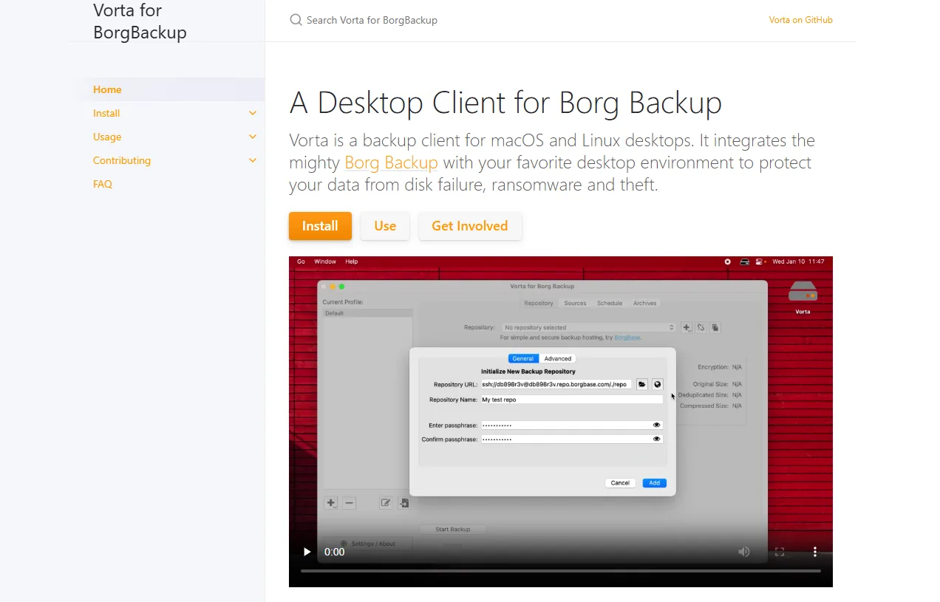This screenshot has height=602, width=940.
Task: Switch to the Sources tab
Action: coord(575,303)
